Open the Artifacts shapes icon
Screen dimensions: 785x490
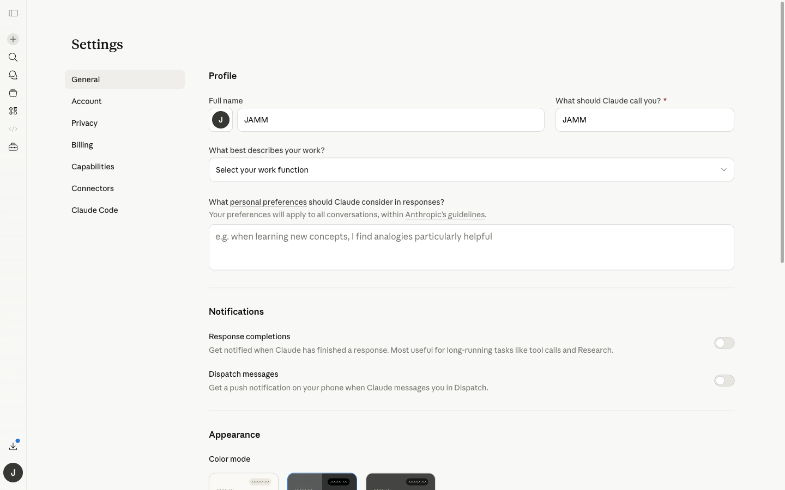(13, 111)
